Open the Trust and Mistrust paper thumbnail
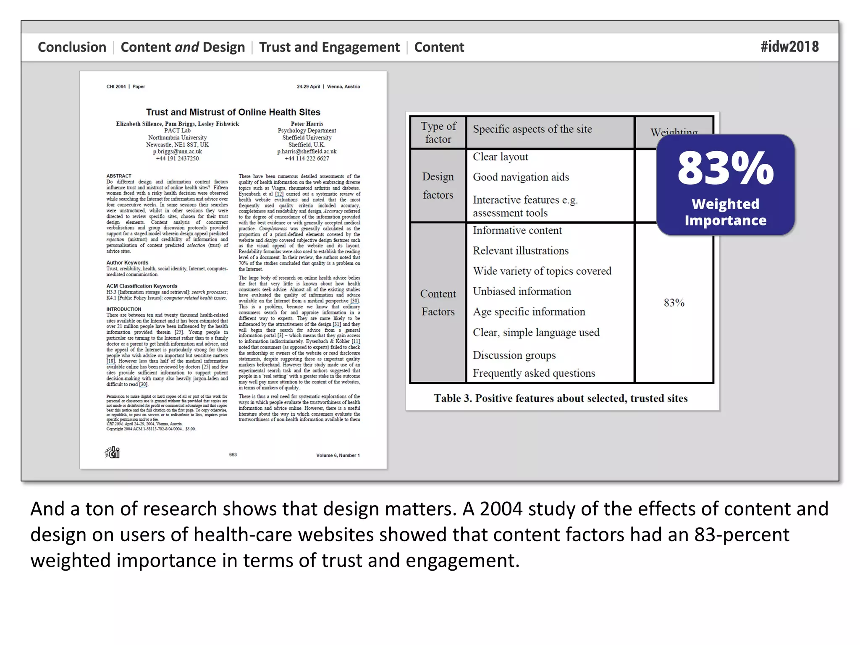 pyautogui.click(x=233, y=270)
